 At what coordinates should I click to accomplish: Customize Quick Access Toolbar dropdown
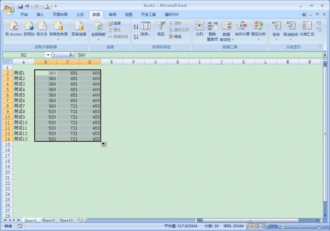pos(56,6)
